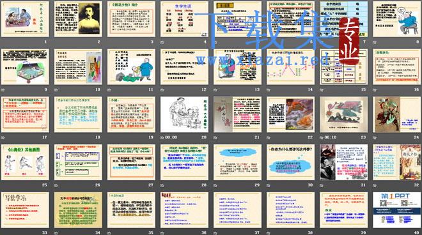Click the star icon next to 00:00 timing
Viewport: 422px width, 235px height.
point(162,137)
